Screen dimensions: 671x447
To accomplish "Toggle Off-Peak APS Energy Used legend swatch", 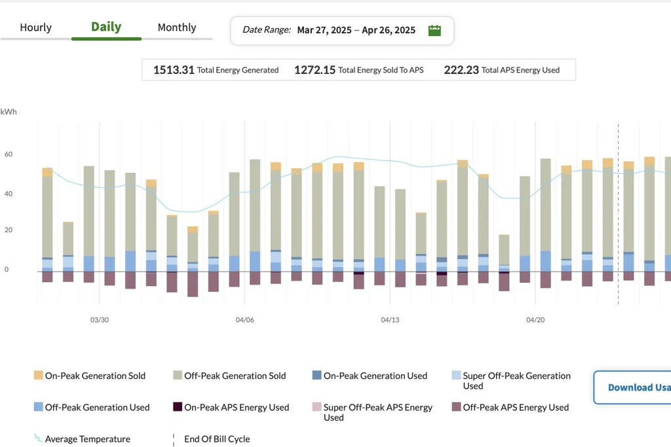I will click(456, 407).
